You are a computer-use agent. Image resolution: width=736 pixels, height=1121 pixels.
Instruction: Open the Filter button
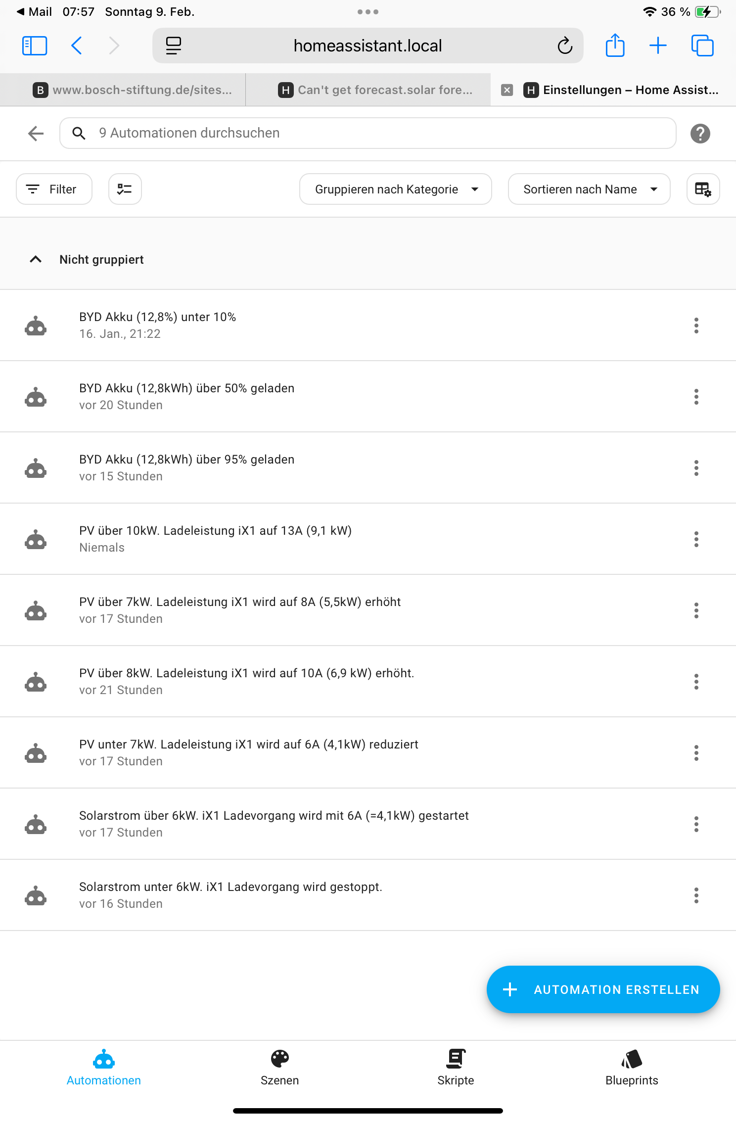(x=54, y=189)
